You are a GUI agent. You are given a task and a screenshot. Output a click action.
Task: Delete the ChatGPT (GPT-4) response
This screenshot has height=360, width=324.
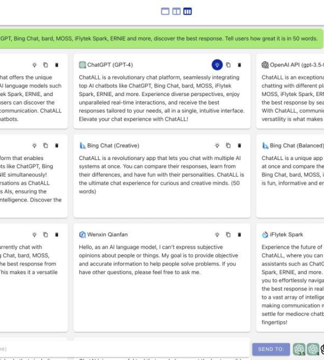[x=239, y=65]
